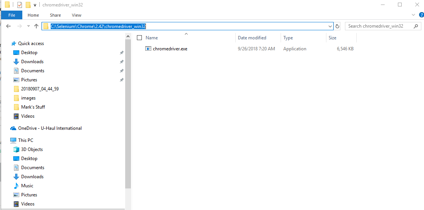Open the View ribbon tab
This screenshot has height=210, width=424.
pyautogui.click(x=76, y=15)
